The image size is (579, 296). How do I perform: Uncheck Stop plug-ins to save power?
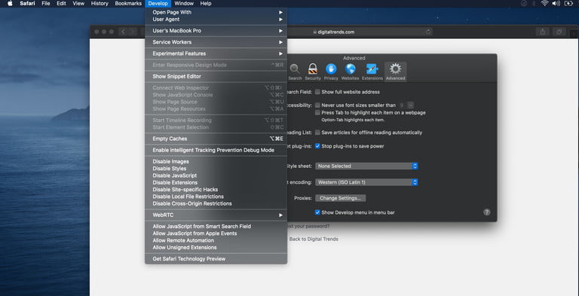click(317, 146)
